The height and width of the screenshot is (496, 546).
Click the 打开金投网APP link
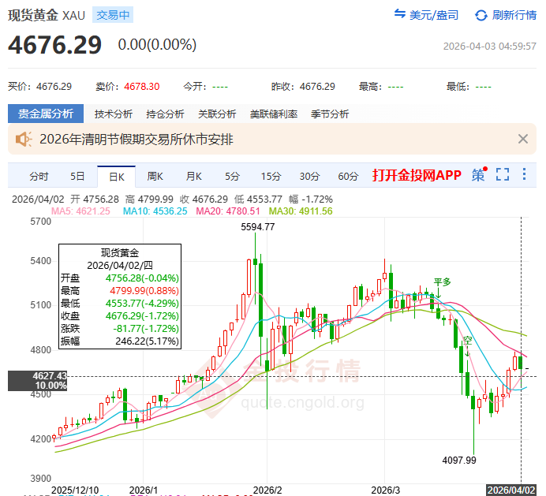(416, 175)
